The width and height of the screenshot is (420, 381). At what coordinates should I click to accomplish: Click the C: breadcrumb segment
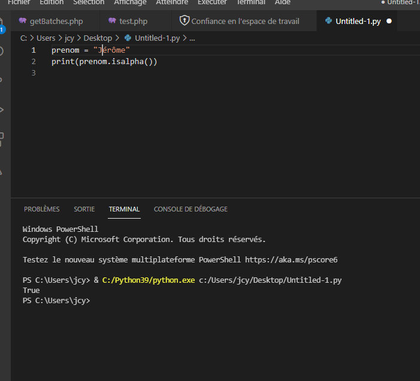click(x=23, y=38)
